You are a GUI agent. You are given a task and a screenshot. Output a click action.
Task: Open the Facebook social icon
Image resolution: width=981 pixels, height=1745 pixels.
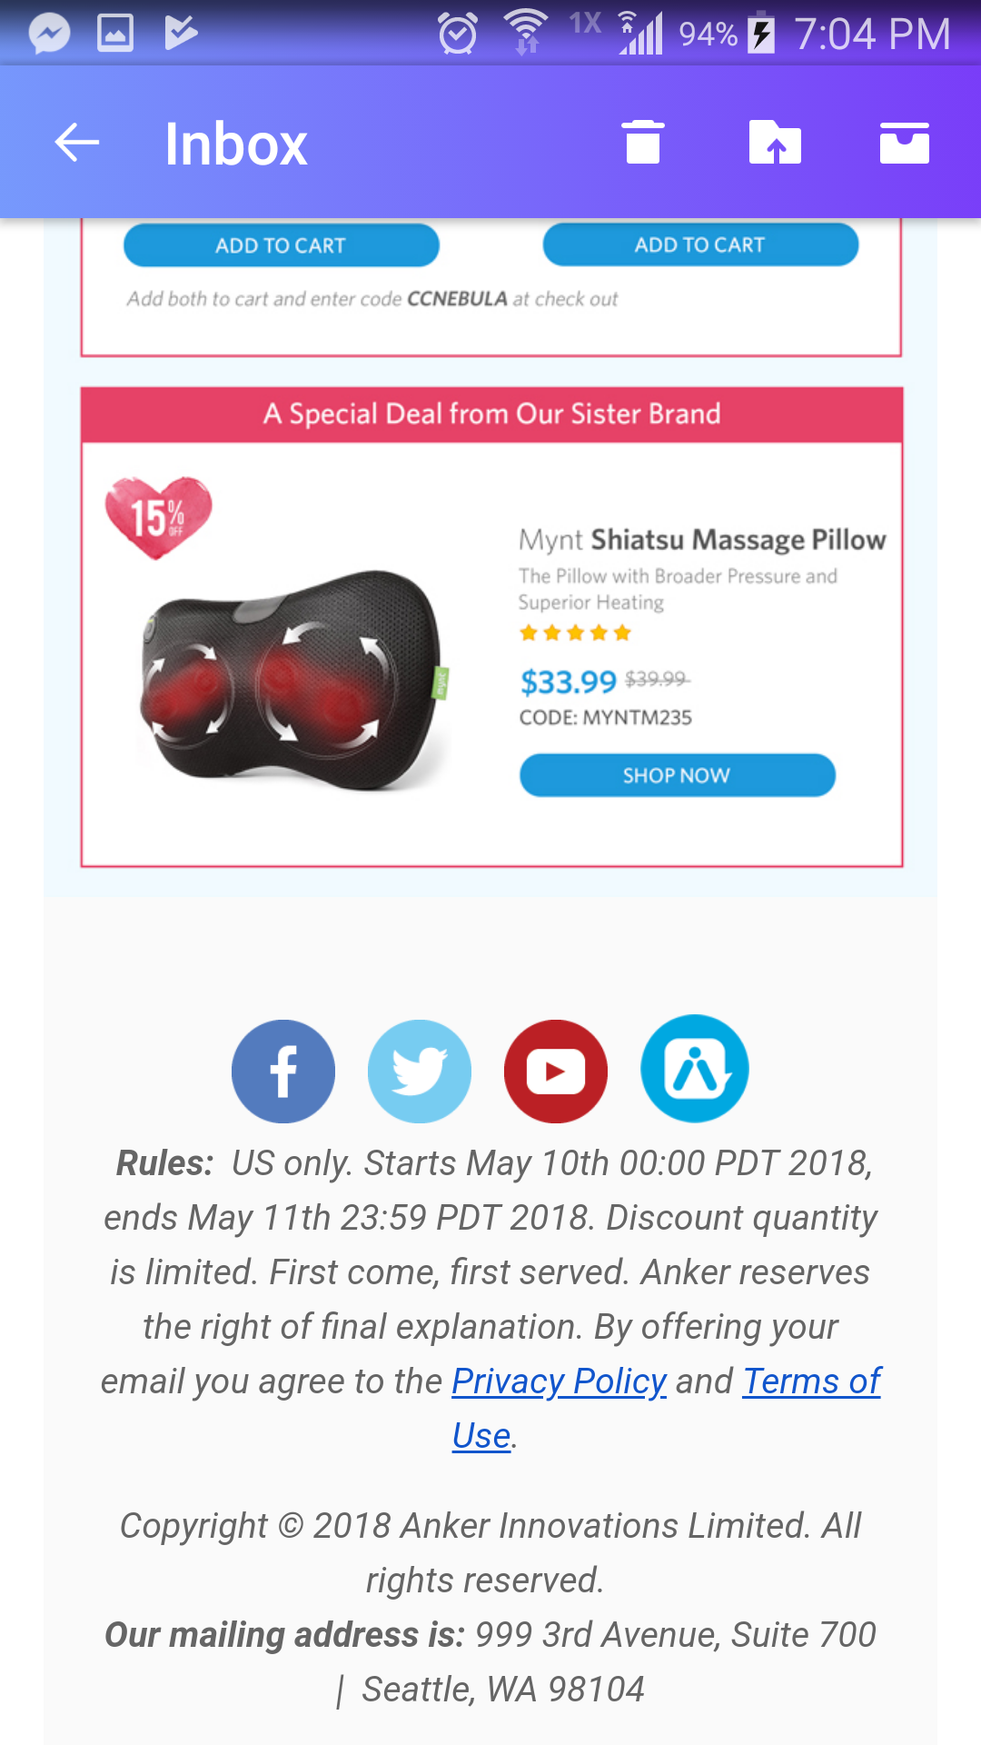point(283,1071)
